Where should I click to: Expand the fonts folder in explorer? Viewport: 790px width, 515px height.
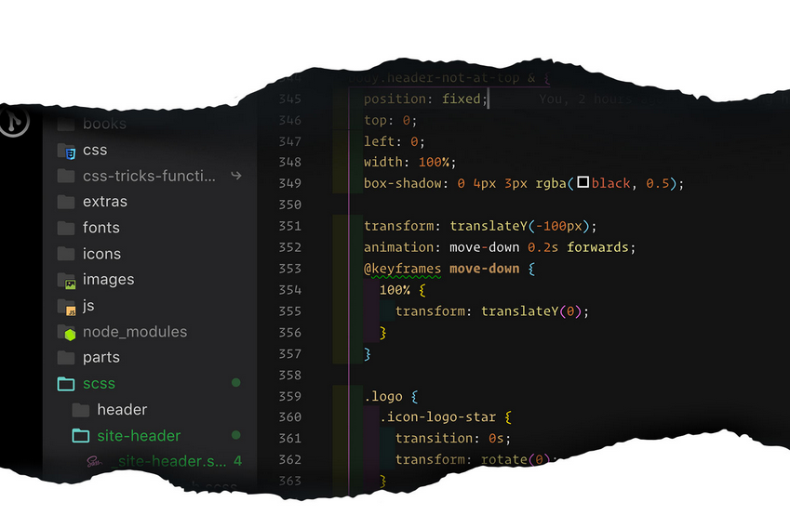pos(100,228)
